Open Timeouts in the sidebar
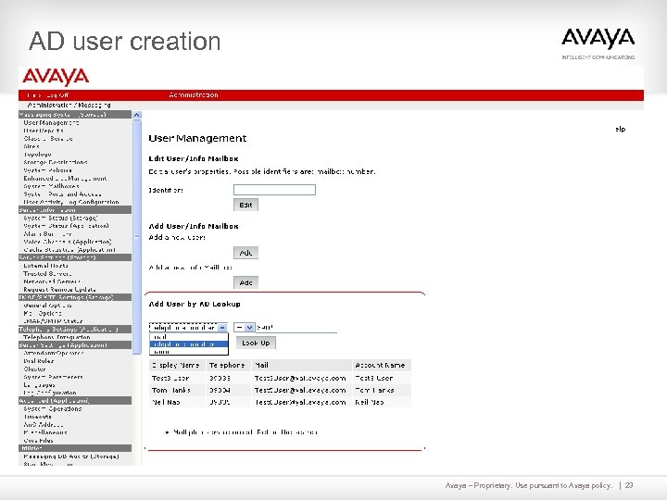The image size is (667, 500). 37,417
